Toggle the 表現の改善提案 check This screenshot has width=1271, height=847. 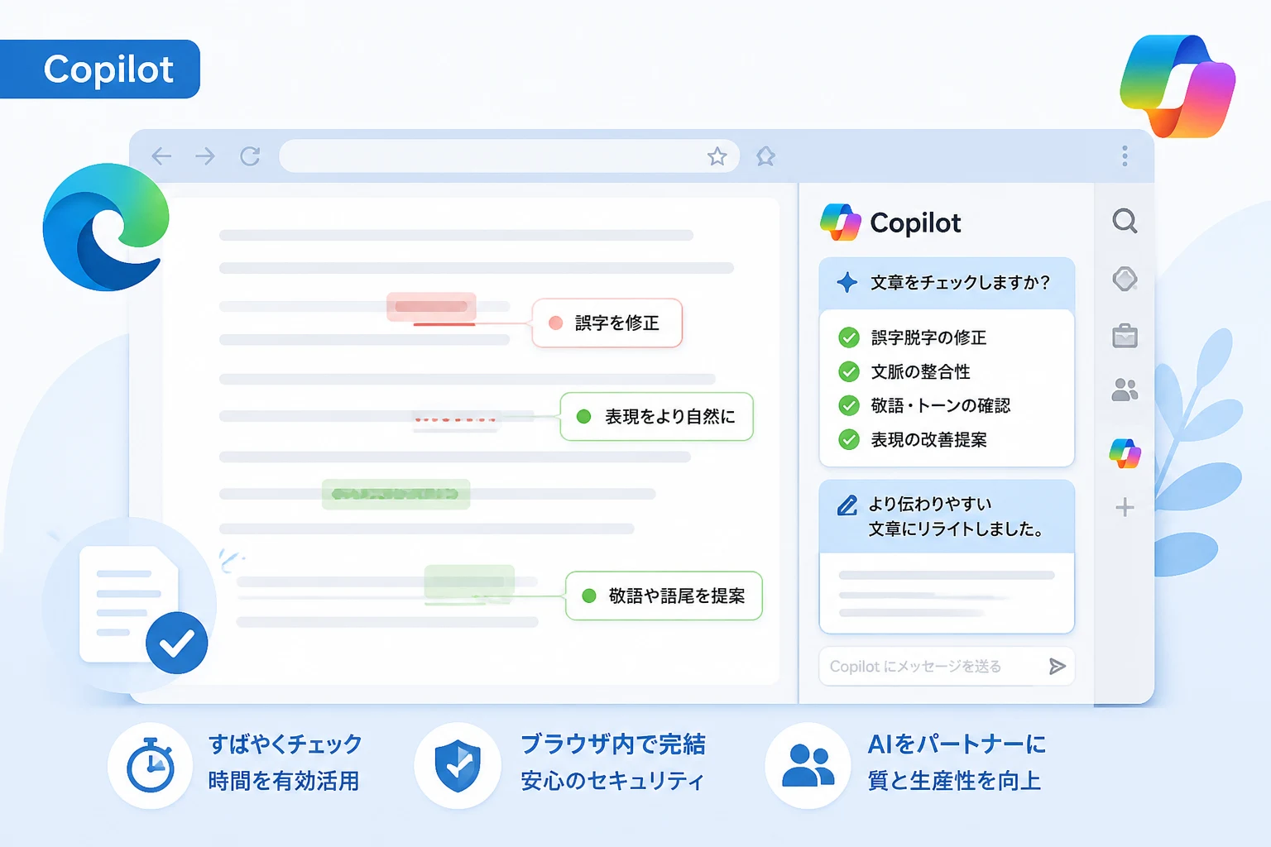pyautogui.click(x=849, y=439)
